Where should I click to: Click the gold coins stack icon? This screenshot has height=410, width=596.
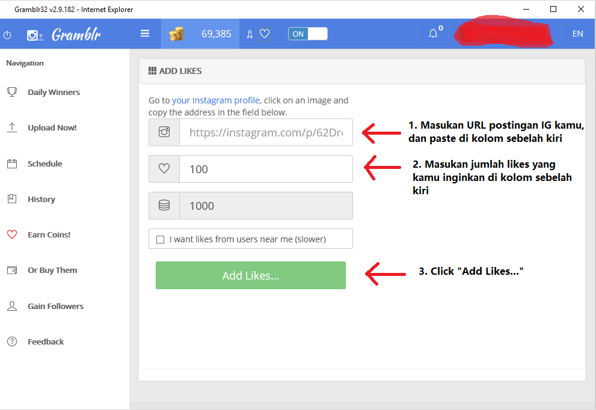point(176,34)
